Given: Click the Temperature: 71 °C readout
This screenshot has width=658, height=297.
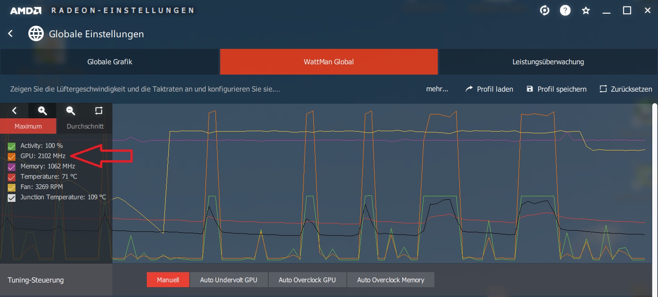Looking at the screenshot, I should click(49, 177).
